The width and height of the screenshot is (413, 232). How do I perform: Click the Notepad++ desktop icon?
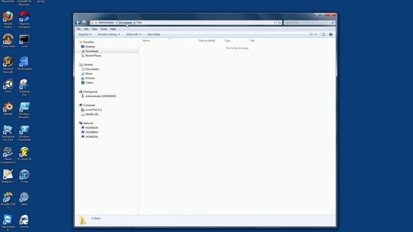coord(8,176)
